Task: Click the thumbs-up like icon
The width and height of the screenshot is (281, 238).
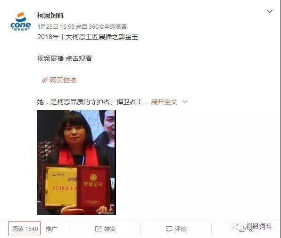Action: [242, 229]
